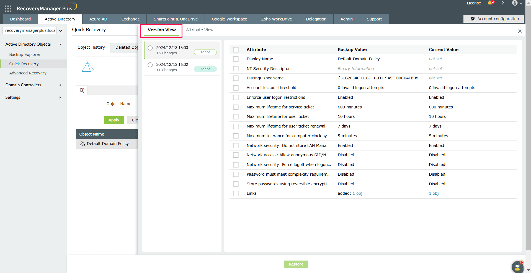Image resolution: width=531 pixels, height=273 pixels.
Task: Open the current value 1 obj link
Action: (434, 193)
